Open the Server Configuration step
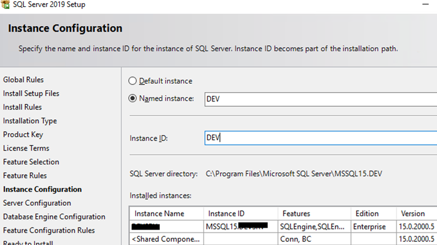 [37, 203]
